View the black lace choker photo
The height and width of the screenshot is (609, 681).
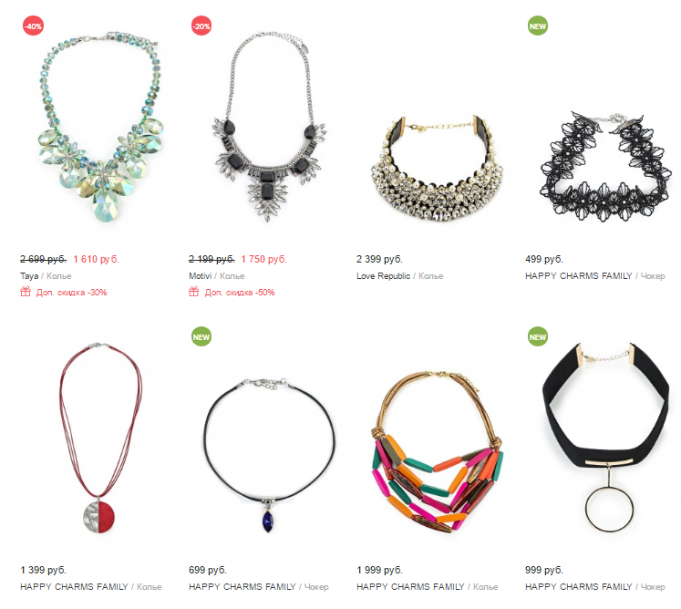(x=605, y=166)
